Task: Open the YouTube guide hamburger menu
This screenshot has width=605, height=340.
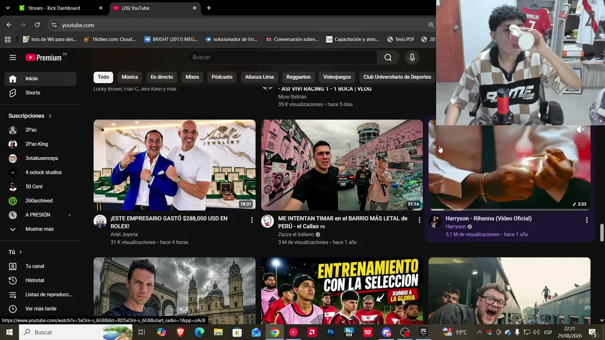Action: pyautogui.click(x=13, y=58)
